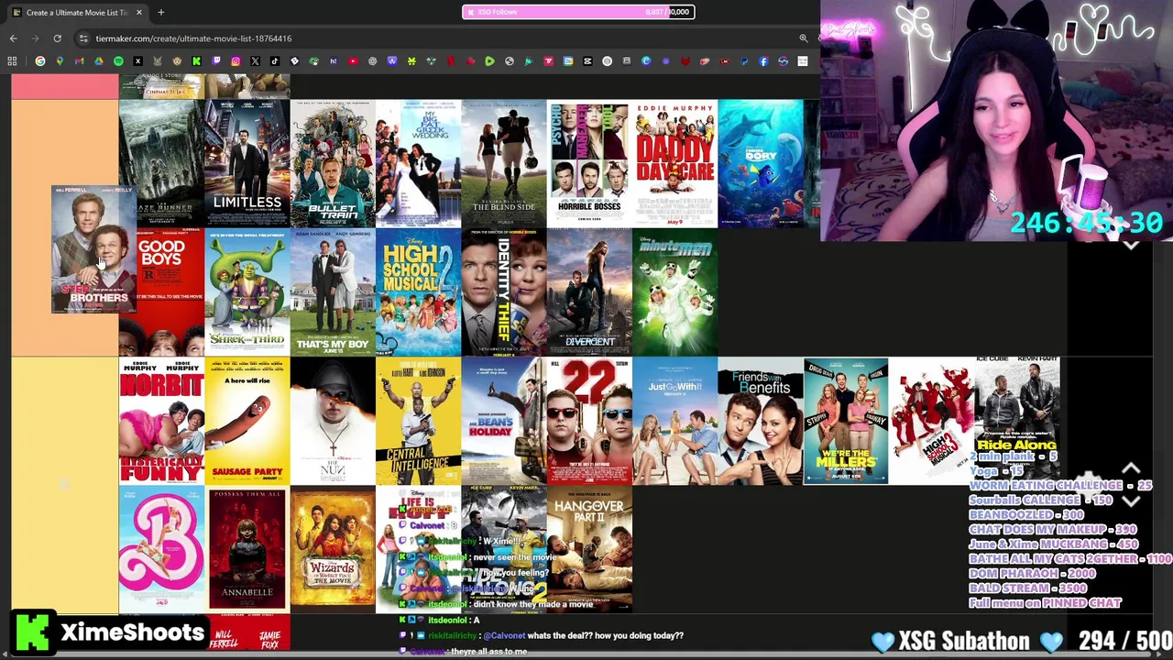Open the green Kick bookmark icon
1173x660 pixels.
[196, 61]
